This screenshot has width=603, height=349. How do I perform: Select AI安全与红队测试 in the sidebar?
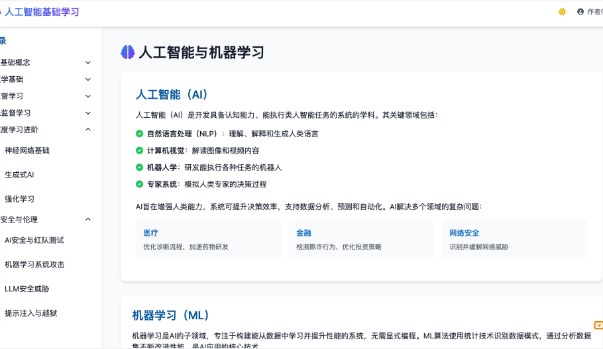pos(34,240)
